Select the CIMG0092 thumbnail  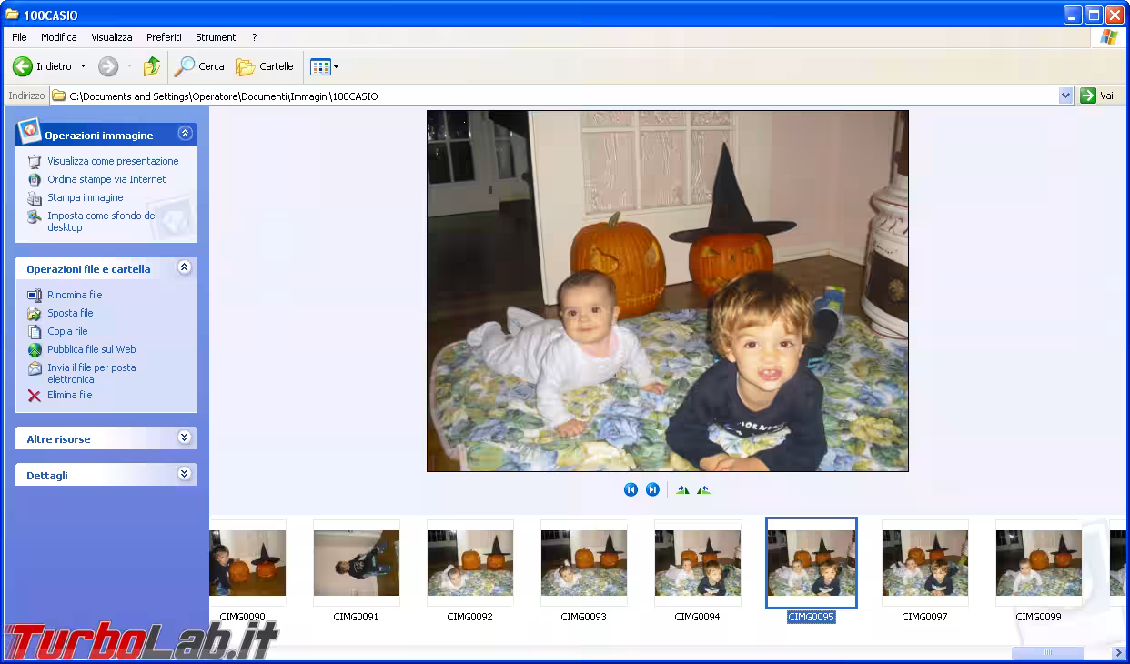(469, 562)
